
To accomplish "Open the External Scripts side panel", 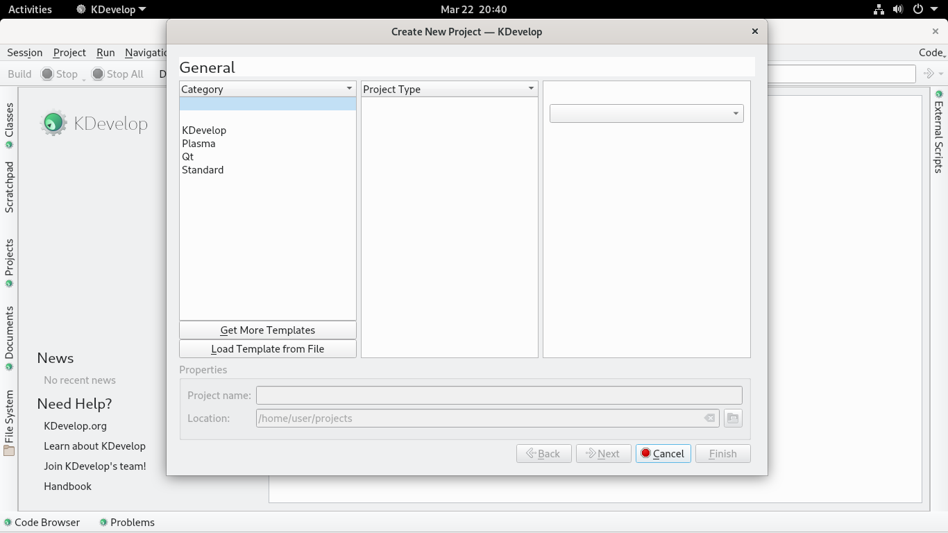I will [938, 131].
